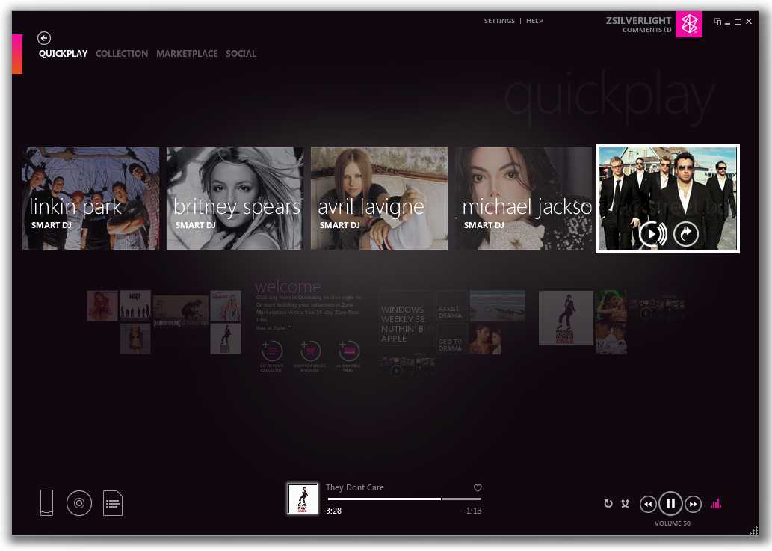The image size is (772, 551).
Task: Open the disc burn list icon
Action: click(79, 503)
